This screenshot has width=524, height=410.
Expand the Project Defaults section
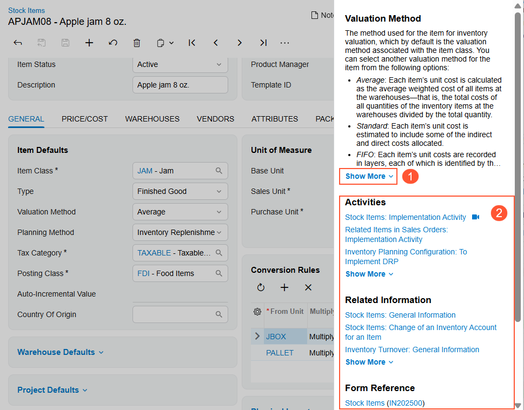coord(52,390)
